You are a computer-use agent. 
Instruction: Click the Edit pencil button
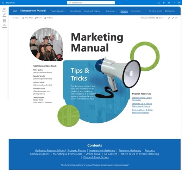[x=175, y=18]
